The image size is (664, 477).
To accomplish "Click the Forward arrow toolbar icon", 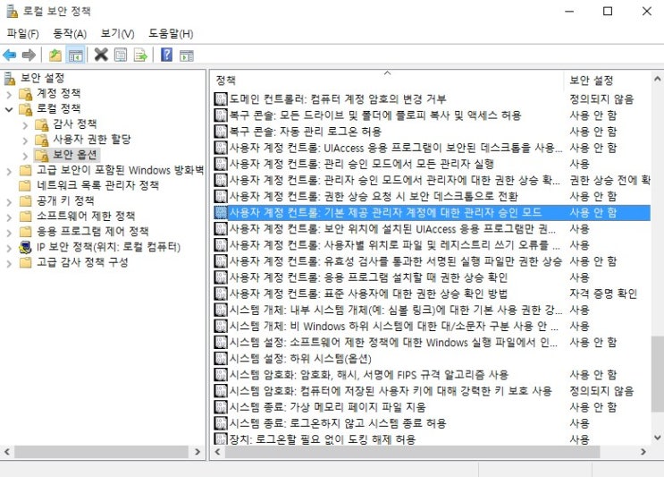I will click(29, 55).
